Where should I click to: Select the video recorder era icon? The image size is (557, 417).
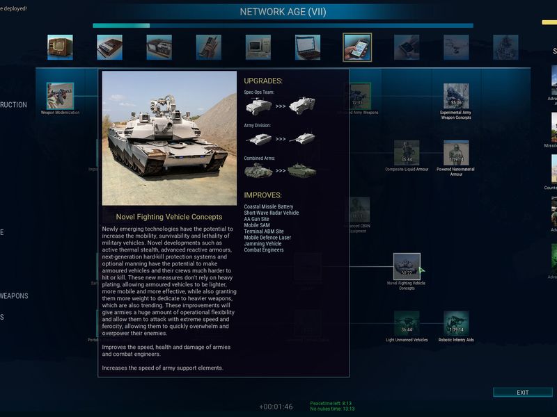click(159, 47)
